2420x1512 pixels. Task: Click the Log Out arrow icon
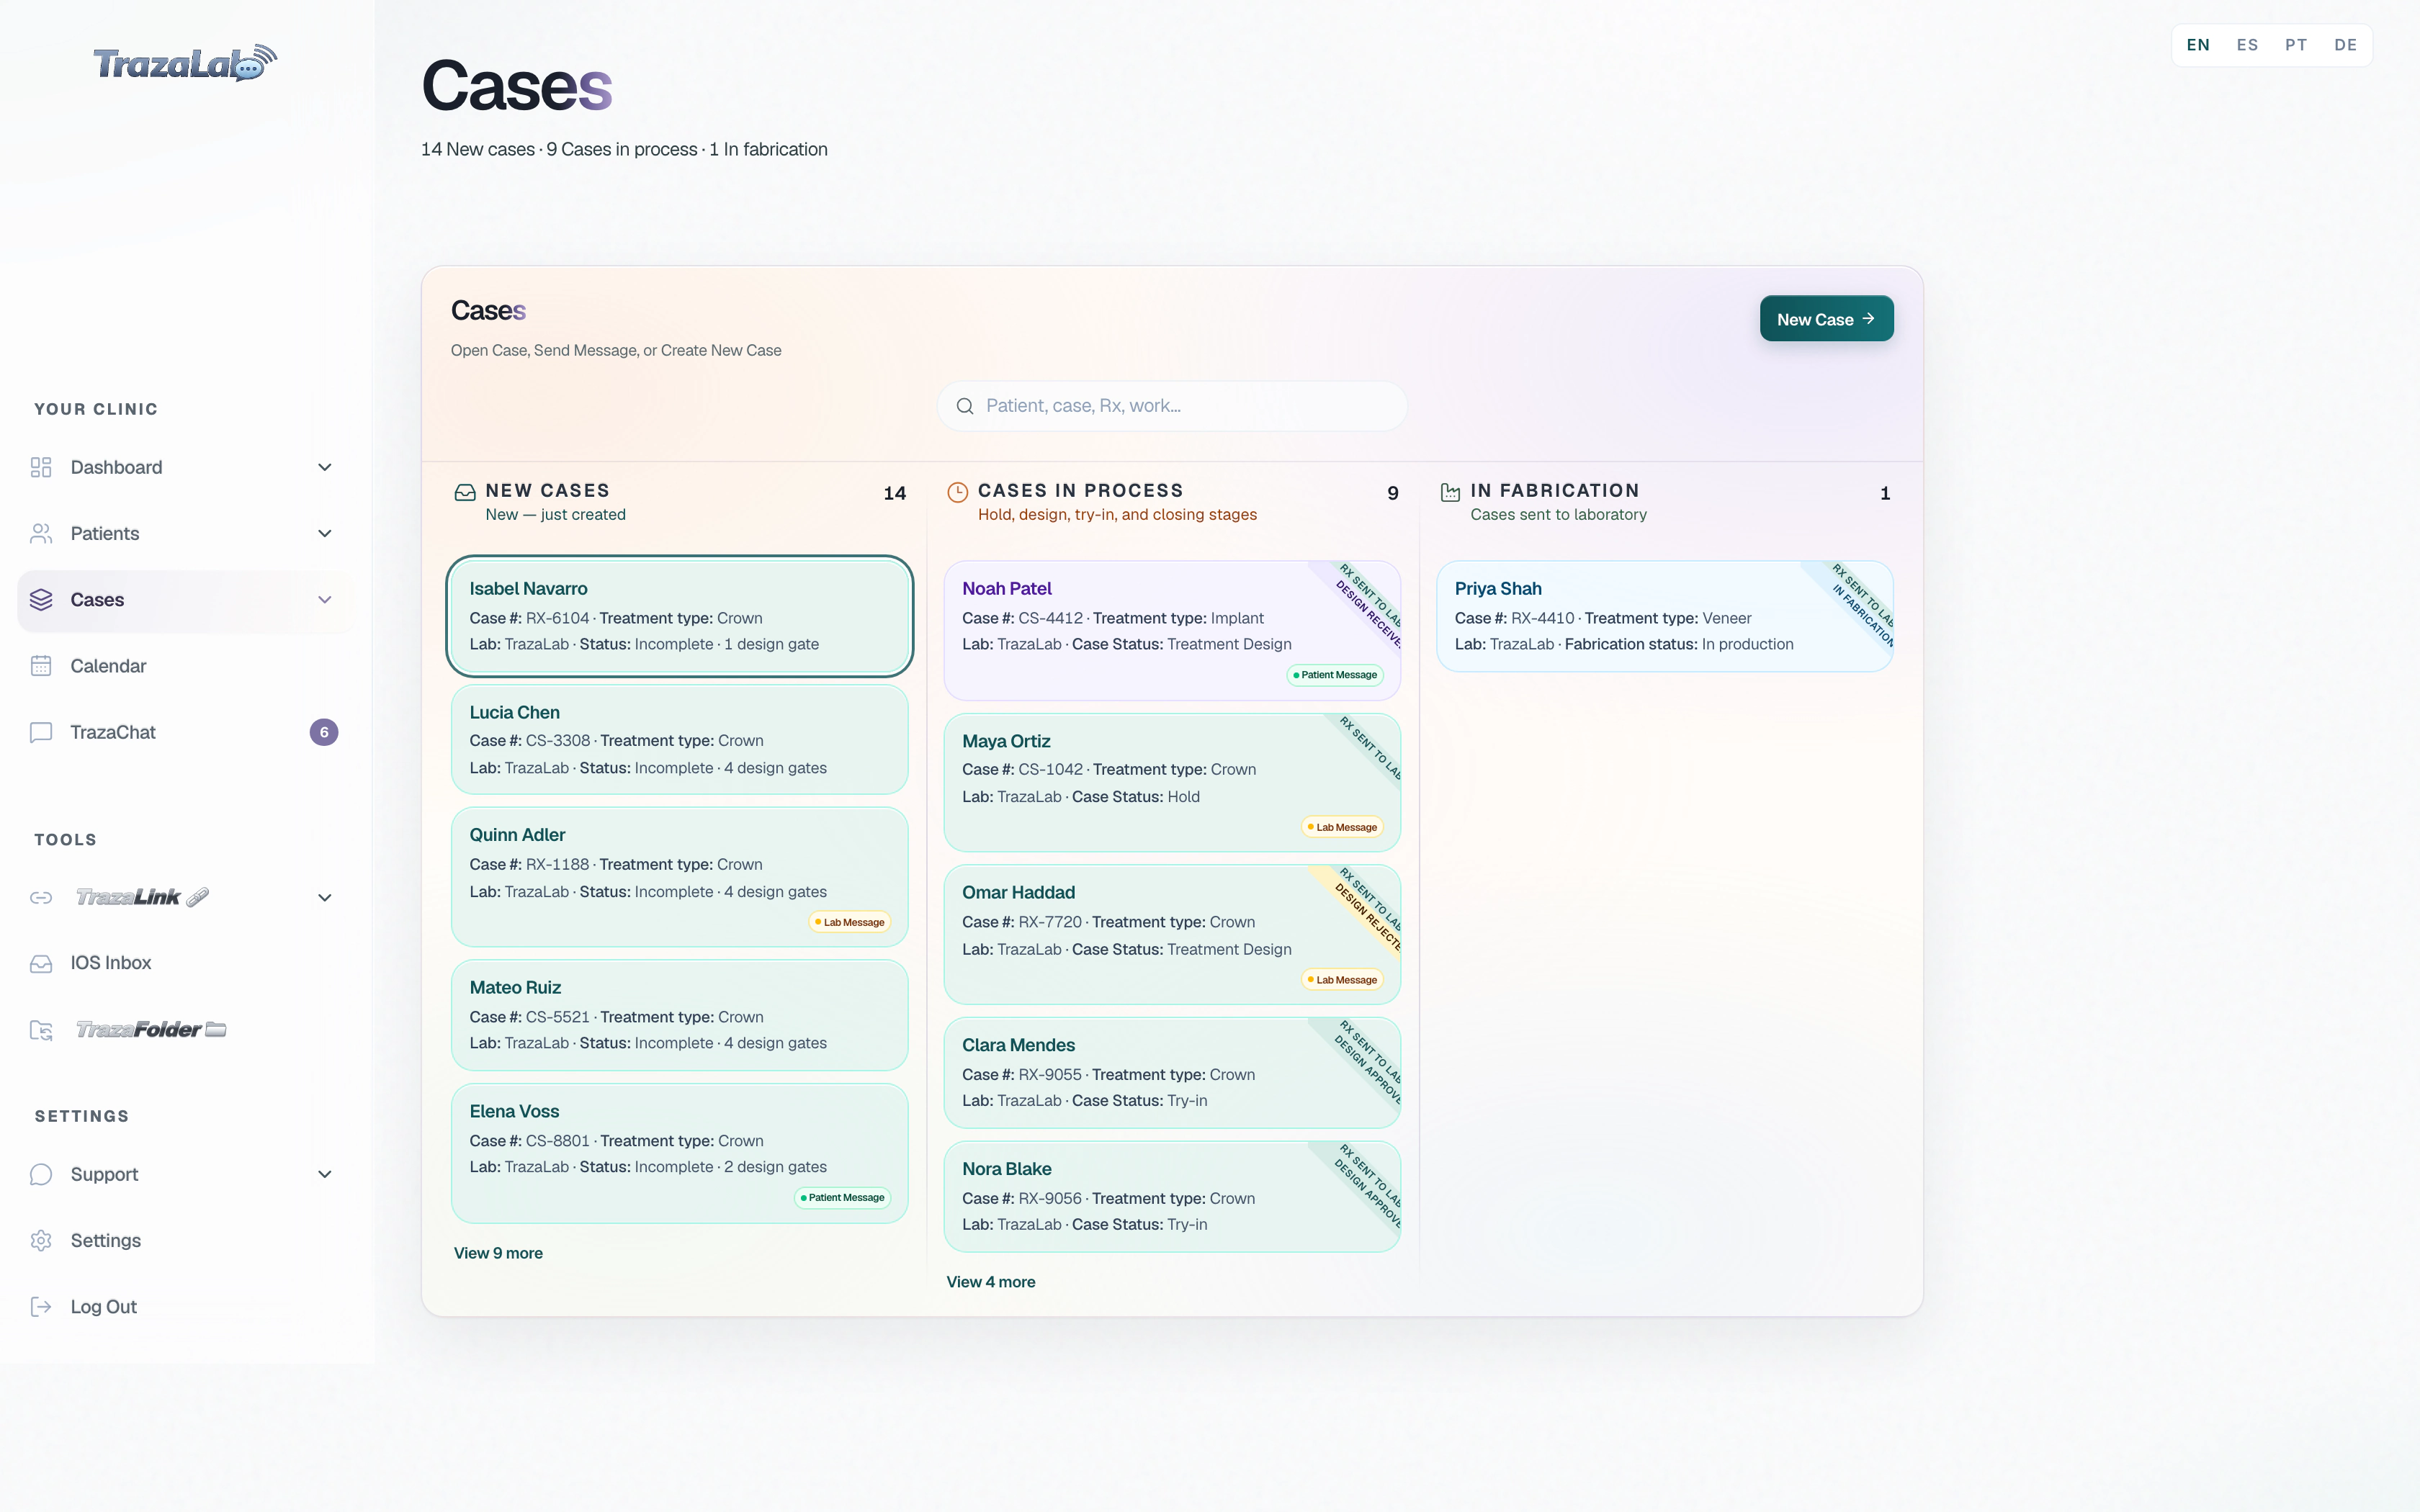41,1306
